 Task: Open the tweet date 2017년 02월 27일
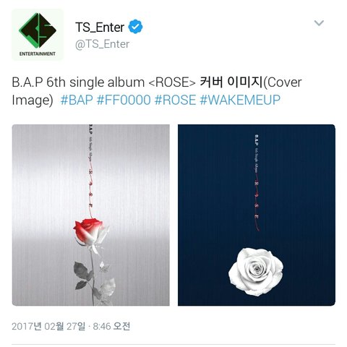click(48, 327)
